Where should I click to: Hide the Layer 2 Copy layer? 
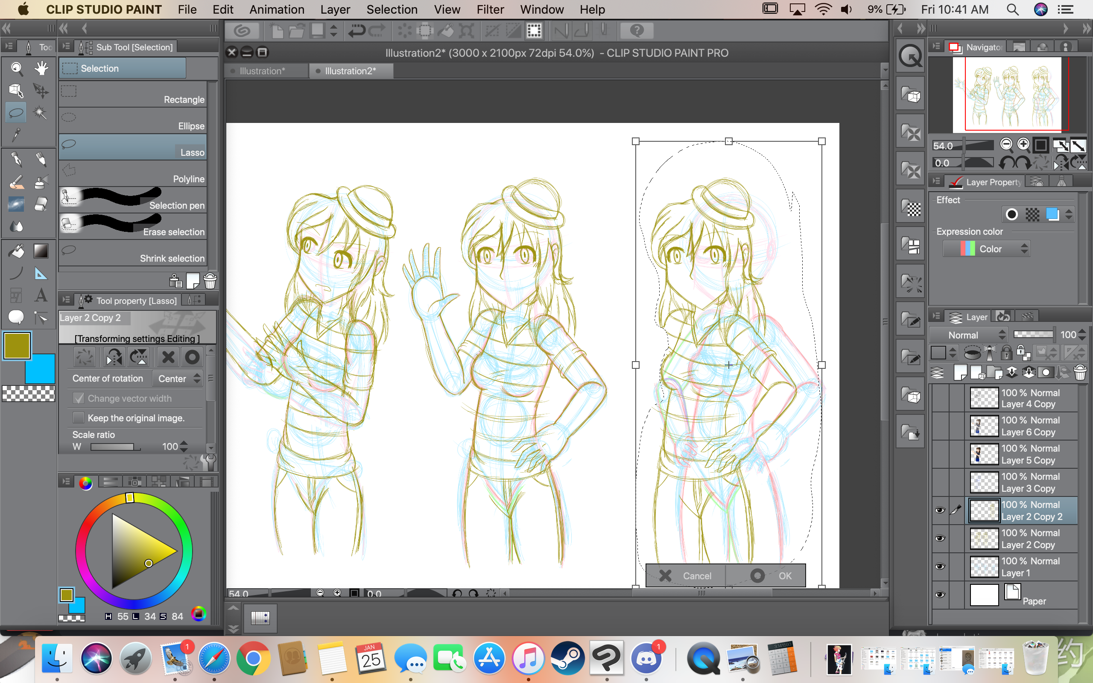[940, 538]
